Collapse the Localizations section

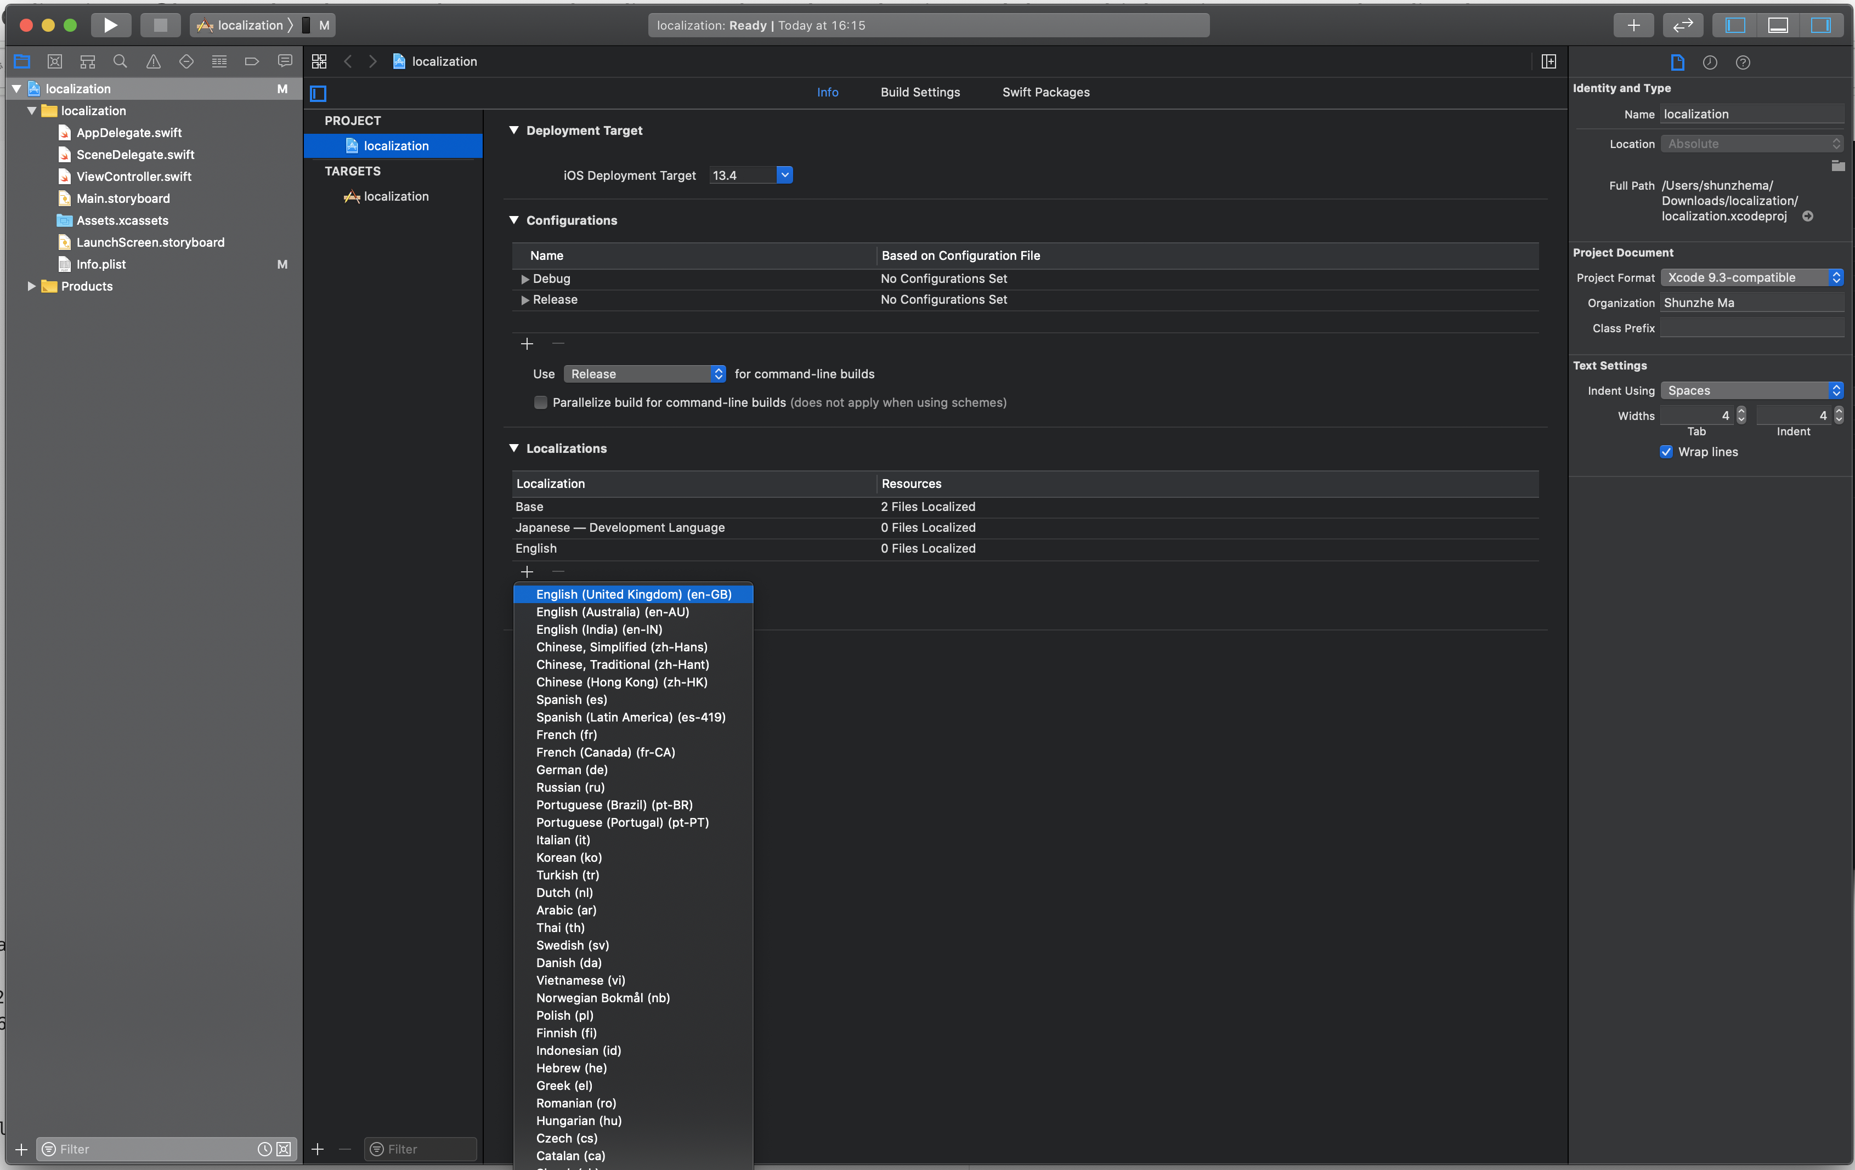point(514,448)
